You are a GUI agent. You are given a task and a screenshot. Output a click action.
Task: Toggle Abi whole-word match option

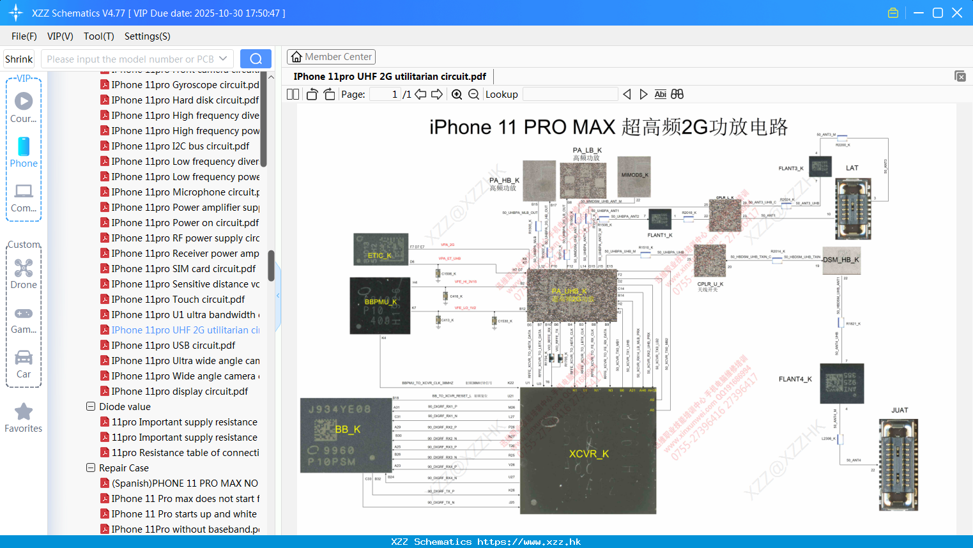point(660,94)
